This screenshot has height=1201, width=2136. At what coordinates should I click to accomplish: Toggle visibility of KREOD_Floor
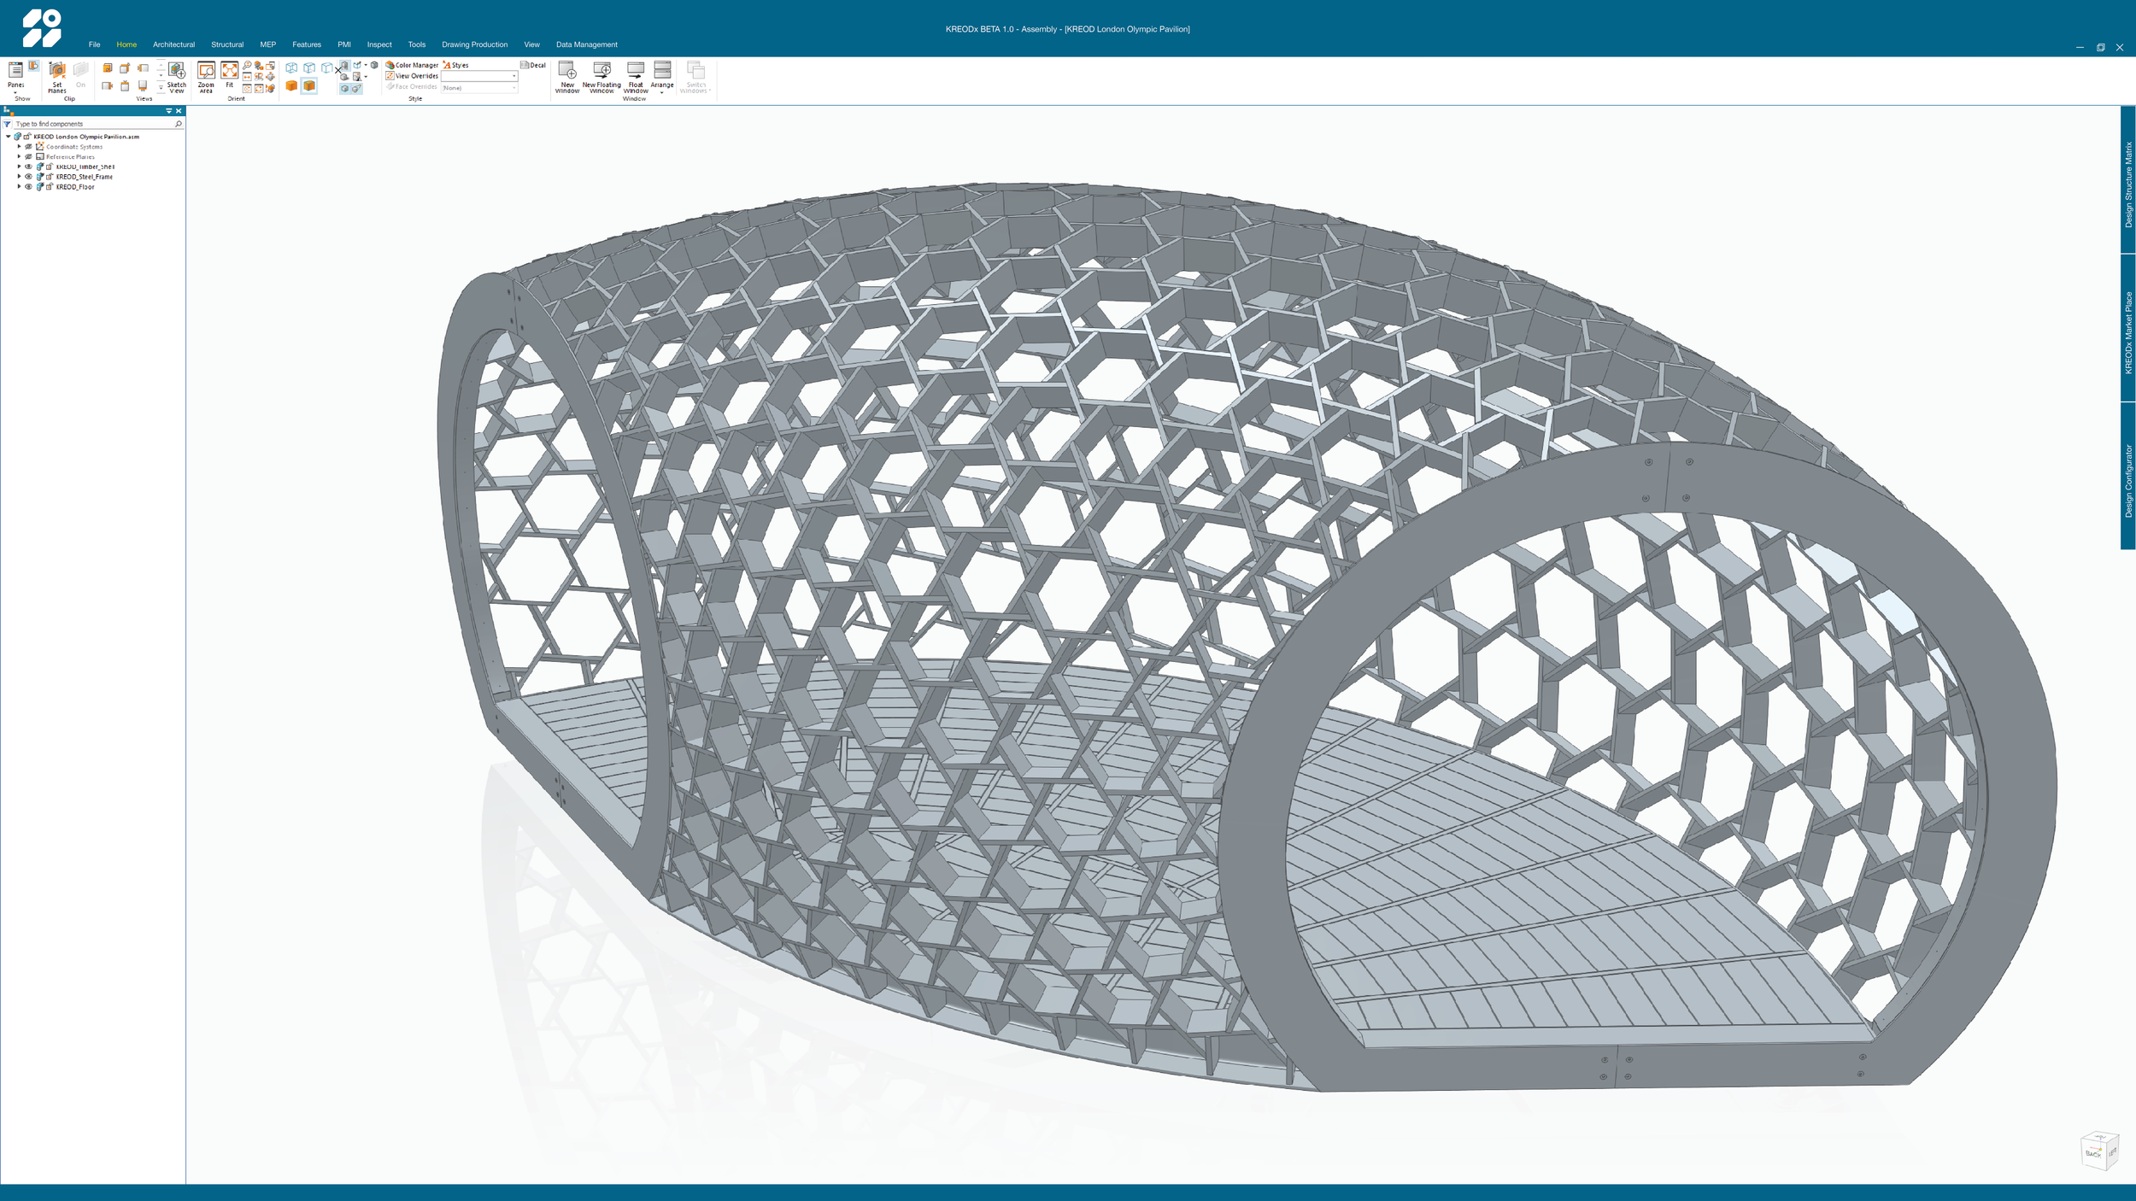(x=28, y=187)
